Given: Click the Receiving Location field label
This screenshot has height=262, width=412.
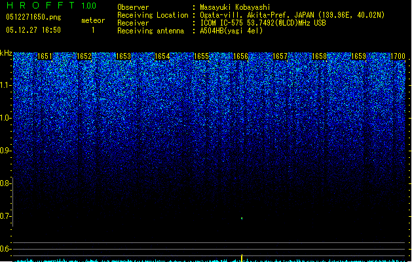Looking at the screenshot, I should [x=153, y=15].
